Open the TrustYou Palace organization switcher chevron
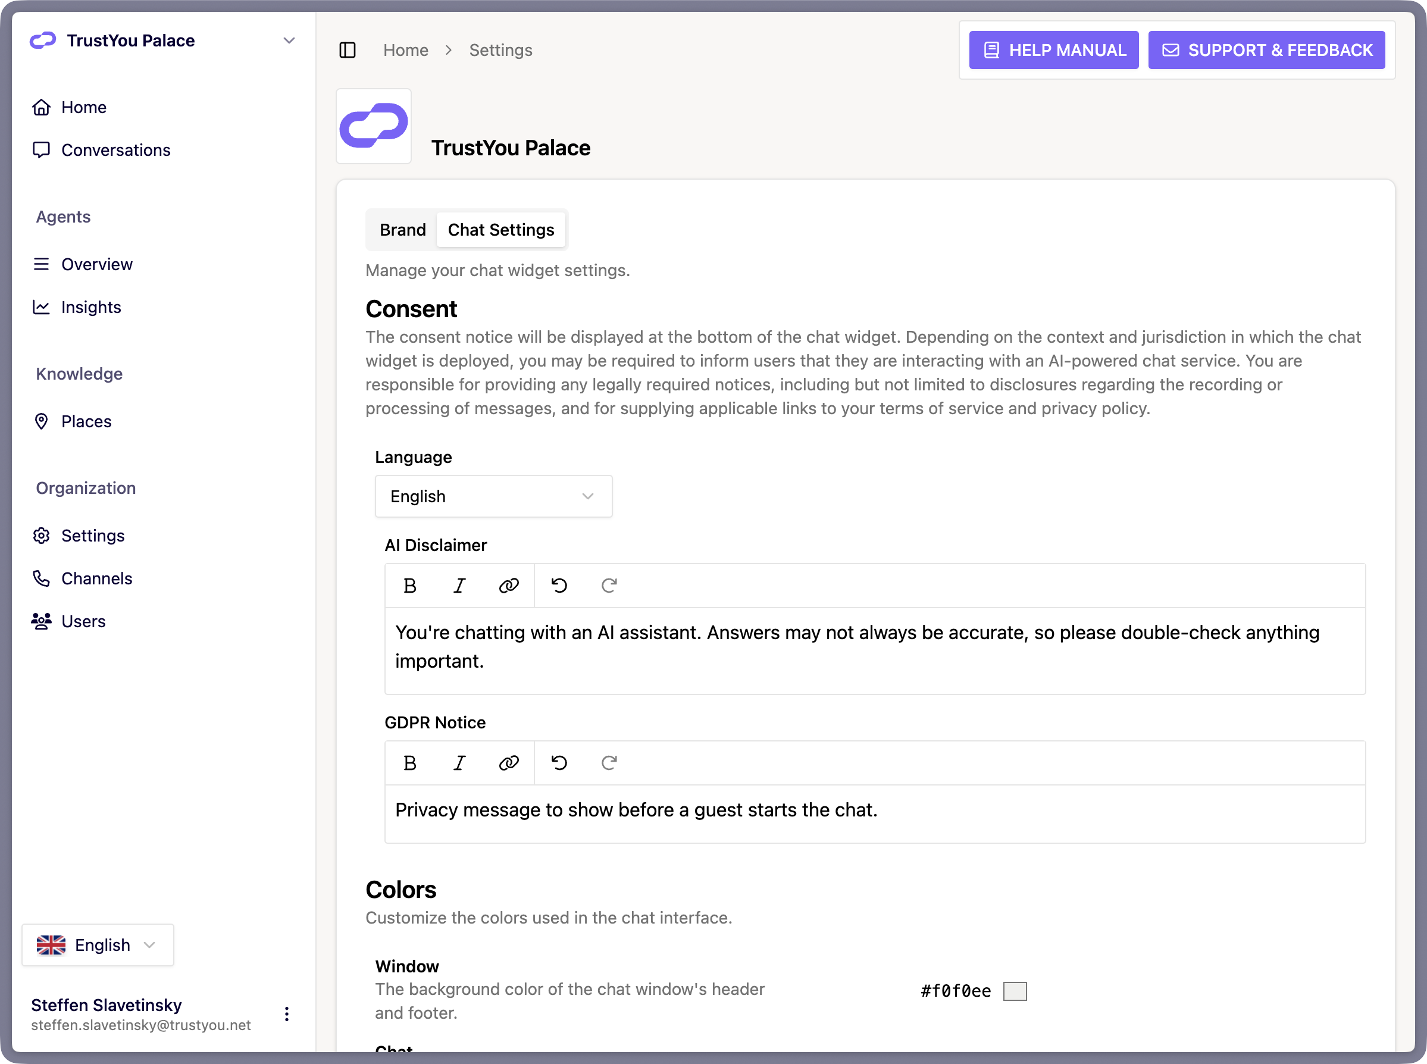Viewport: 1427px width, 1064px height. pos(289,40)
